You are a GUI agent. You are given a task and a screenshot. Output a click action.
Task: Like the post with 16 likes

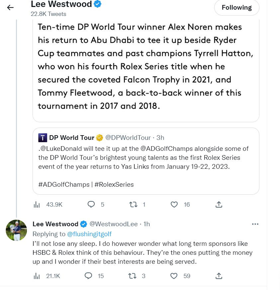coord(174,205)
